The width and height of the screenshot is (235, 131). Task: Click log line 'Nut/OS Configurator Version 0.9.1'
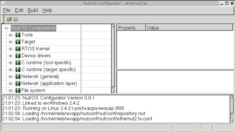(x=48, y=98)
